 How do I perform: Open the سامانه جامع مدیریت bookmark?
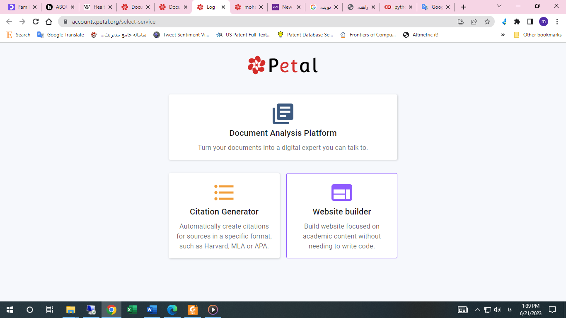click(119, 35)
